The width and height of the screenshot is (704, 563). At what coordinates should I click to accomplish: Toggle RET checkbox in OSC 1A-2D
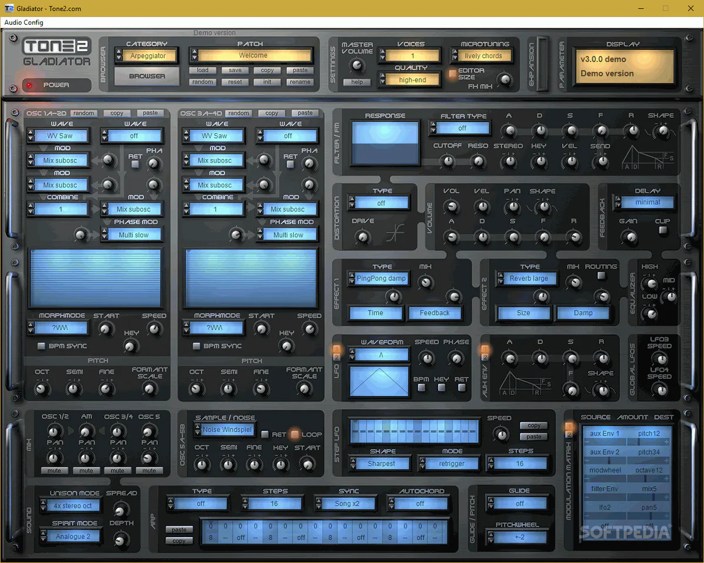[x=136, y=165]
